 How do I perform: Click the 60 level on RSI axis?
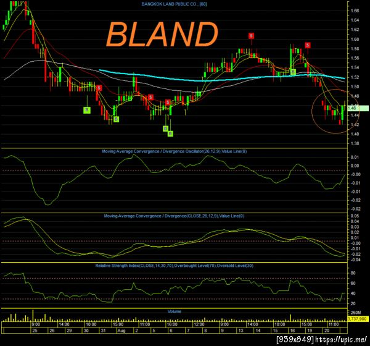(x=353, y=283)
